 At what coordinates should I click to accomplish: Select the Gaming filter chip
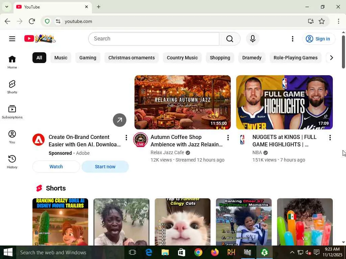click(88, 58)
